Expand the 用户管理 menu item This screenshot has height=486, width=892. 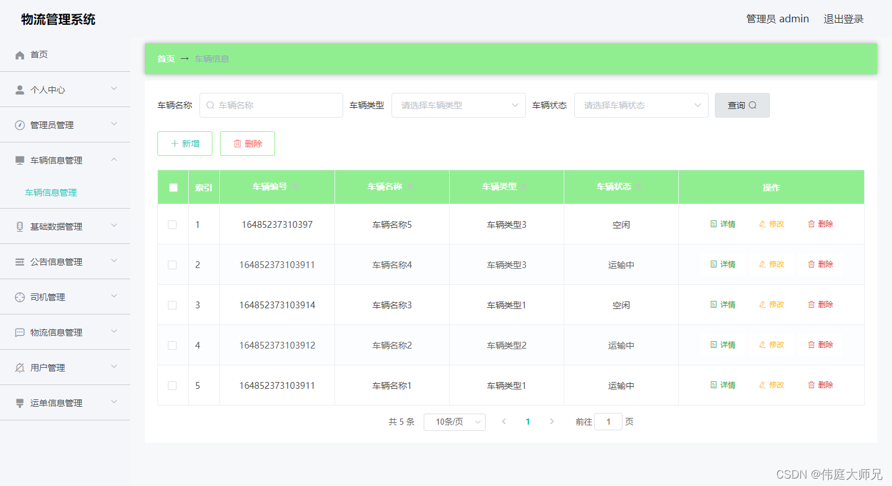(65, 368)
